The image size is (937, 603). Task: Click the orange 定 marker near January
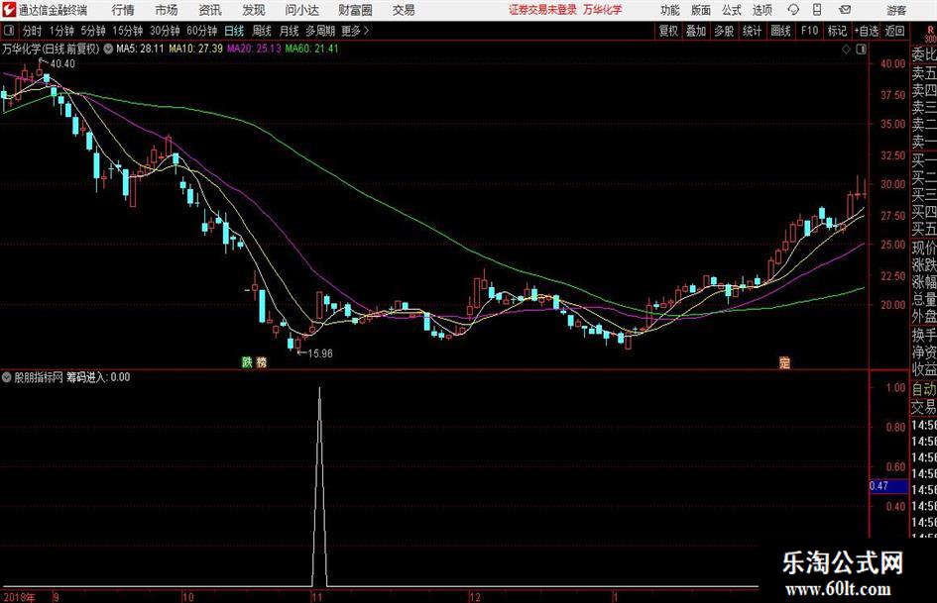click(784, 361)
